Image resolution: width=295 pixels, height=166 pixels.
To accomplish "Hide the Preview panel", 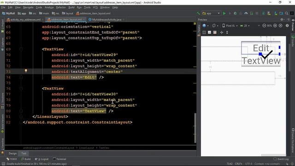I will click(x=288, y=19).
